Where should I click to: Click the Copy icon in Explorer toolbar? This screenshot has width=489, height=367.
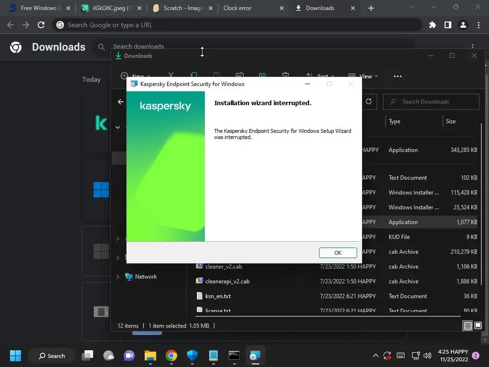click(x=194, y=75)
